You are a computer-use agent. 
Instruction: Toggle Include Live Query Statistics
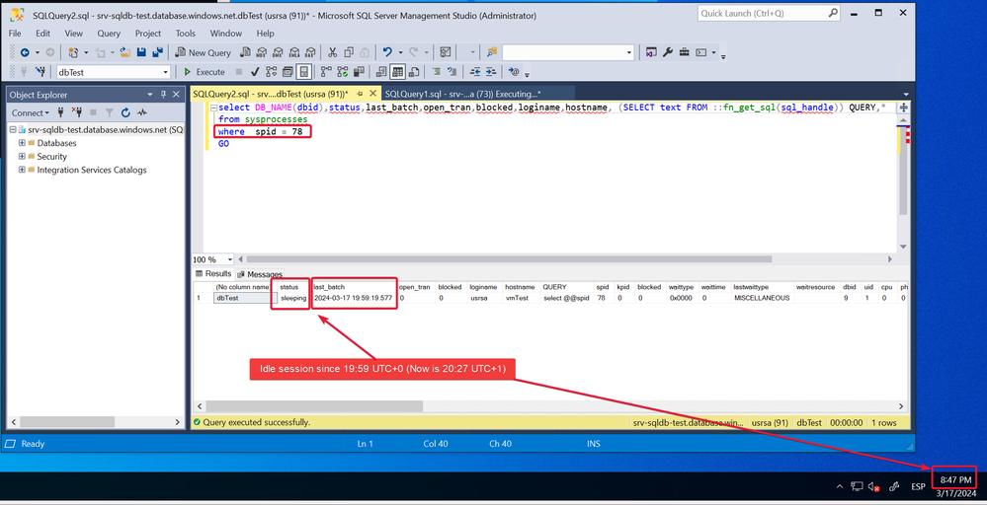coord(343,72)
